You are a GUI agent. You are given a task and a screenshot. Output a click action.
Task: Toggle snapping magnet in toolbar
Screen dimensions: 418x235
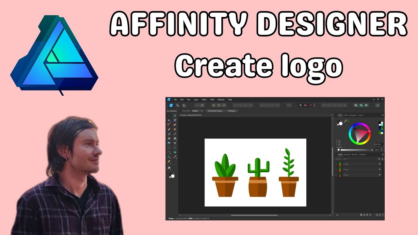(x=311, y=105)
